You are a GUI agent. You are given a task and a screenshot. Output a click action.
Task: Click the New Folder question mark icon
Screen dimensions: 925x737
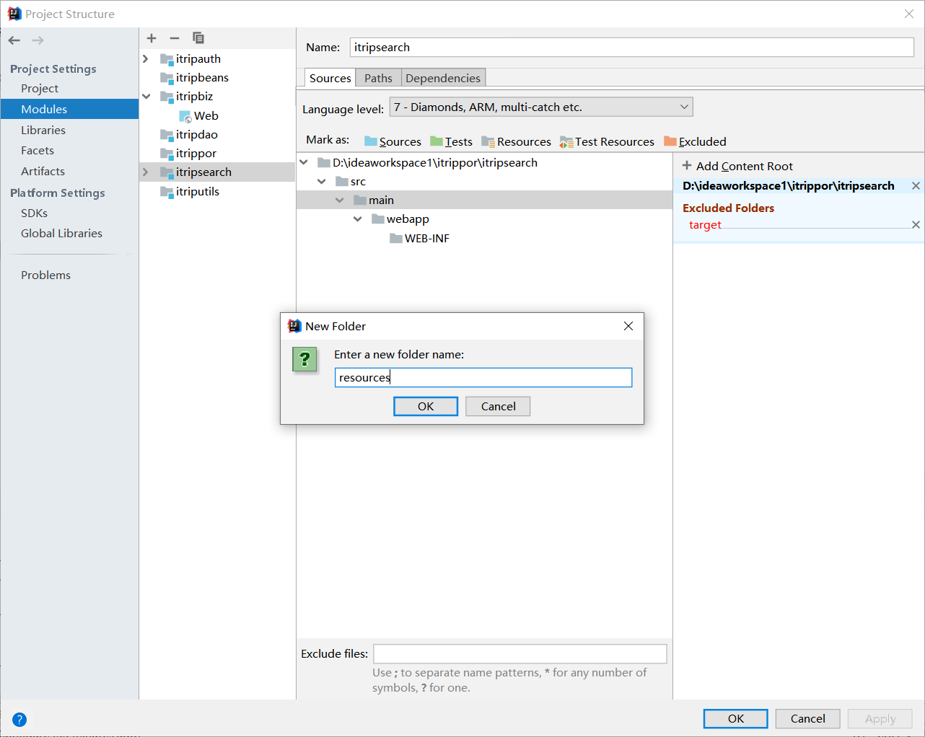[305, 358]
